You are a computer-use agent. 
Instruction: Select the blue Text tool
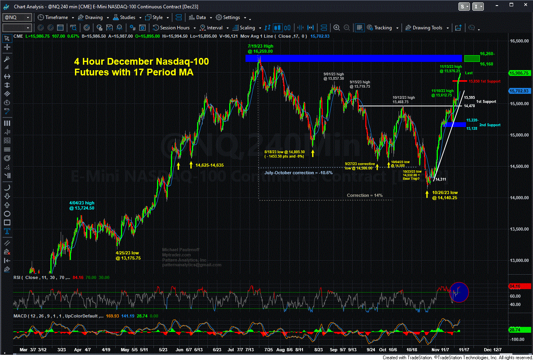pyautogui.click(x=7, y=231)
